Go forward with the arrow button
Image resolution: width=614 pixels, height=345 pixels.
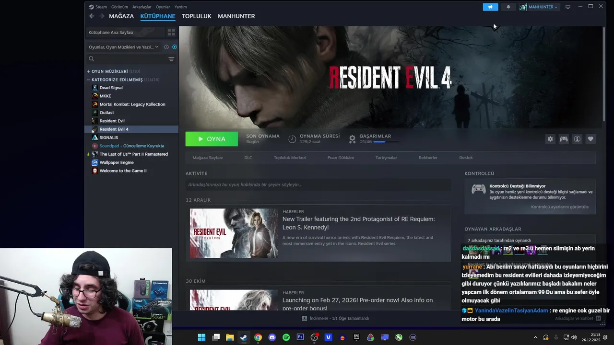tap(102, 16)
